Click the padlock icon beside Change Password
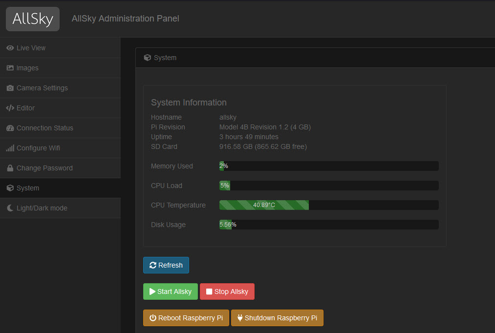495x333 pixels. point(10,168)
